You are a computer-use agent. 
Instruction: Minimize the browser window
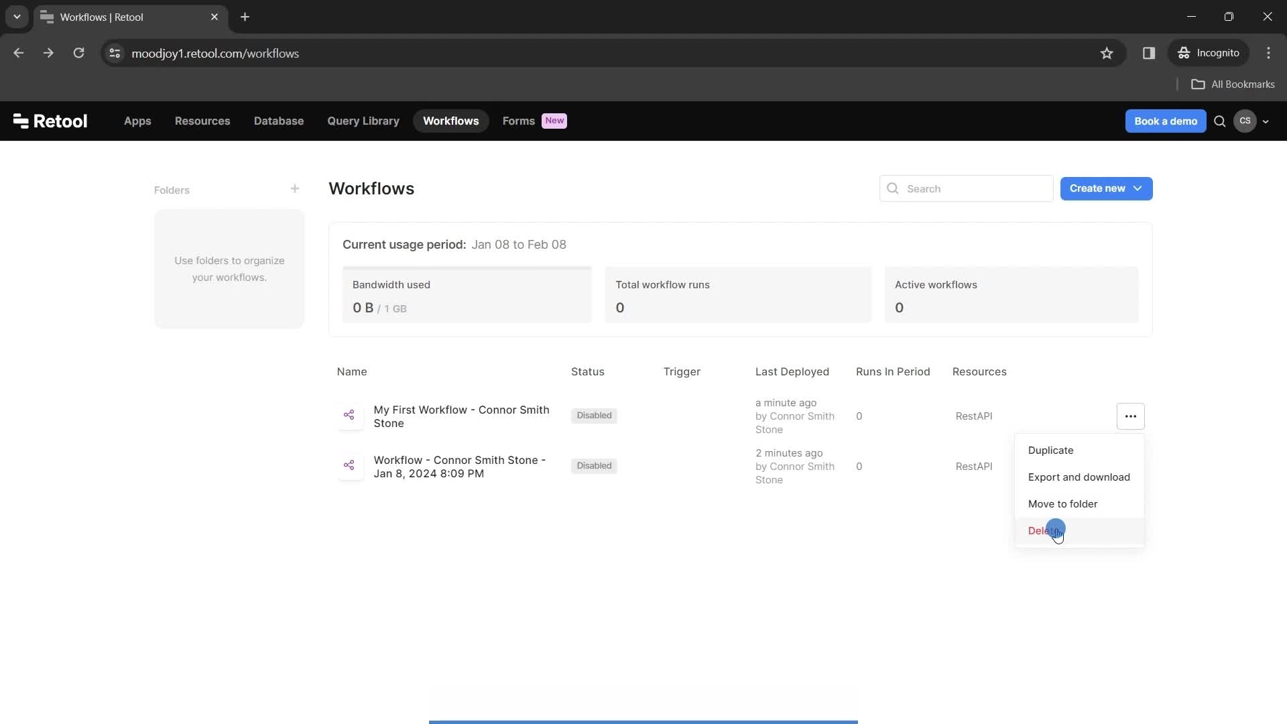pos(1191,17)
